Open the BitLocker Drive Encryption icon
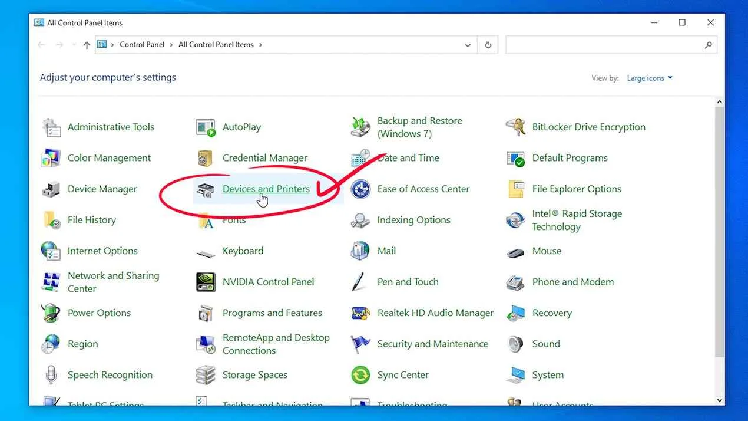The height and width of the screenshot is (421, 748). click(x=515, y=127)
